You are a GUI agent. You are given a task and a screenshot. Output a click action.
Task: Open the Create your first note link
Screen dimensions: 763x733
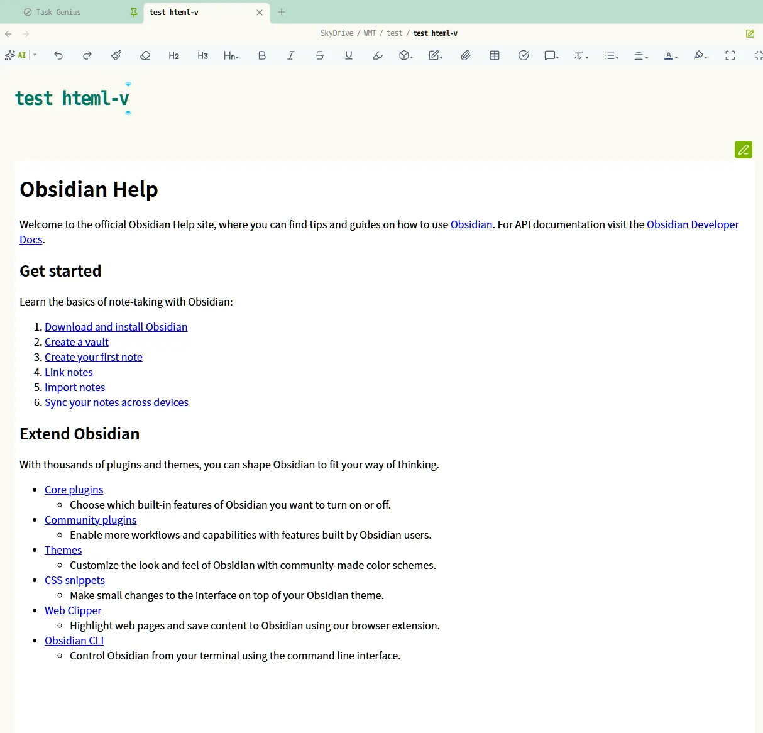click(x=94, y=357)
